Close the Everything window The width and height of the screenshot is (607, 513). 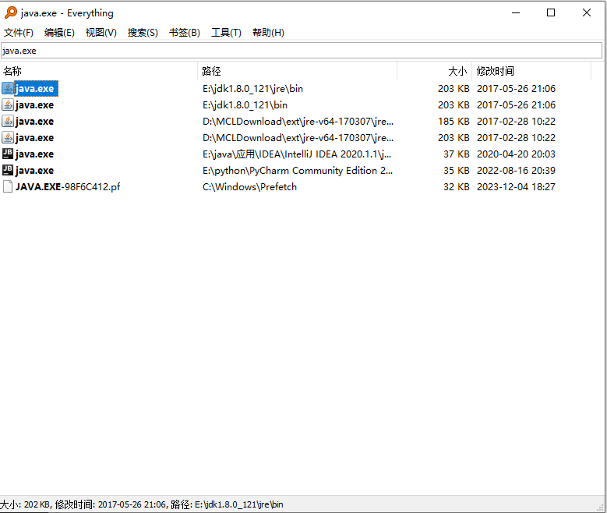point(587,12)
